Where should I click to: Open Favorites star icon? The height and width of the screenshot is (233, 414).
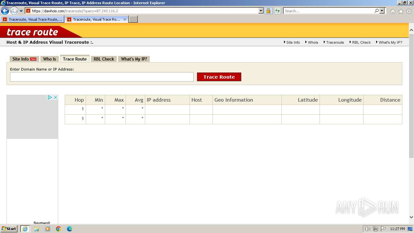point(401,11)
